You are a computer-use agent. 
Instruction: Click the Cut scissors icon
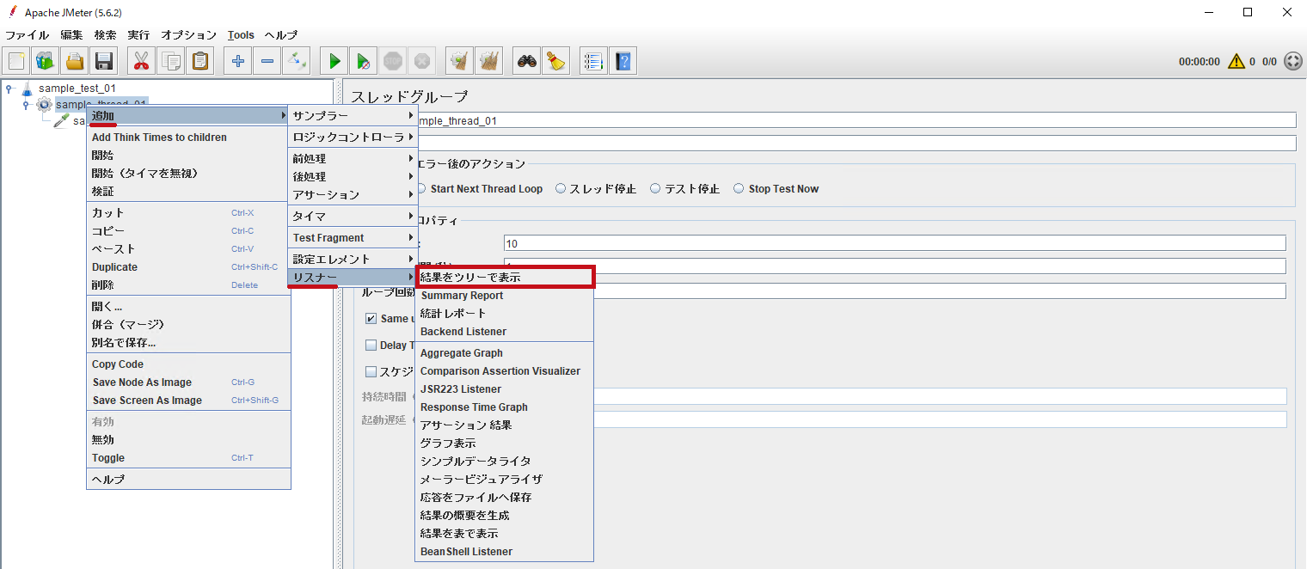(x=142, y=61)
